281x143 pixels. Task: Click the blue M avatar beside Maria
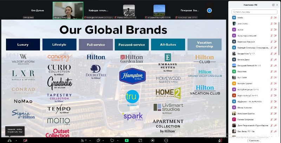234,18
